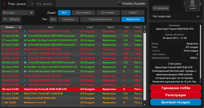Click the Все игры combo box field

(15, 13)
